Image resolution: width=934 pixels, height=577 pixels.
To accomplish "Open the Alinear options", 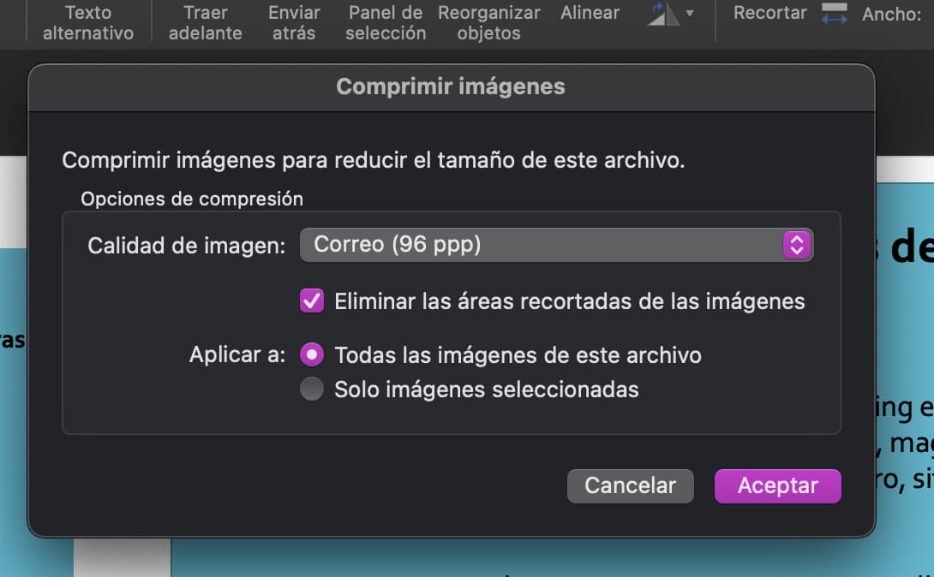I will coord(589,13).
